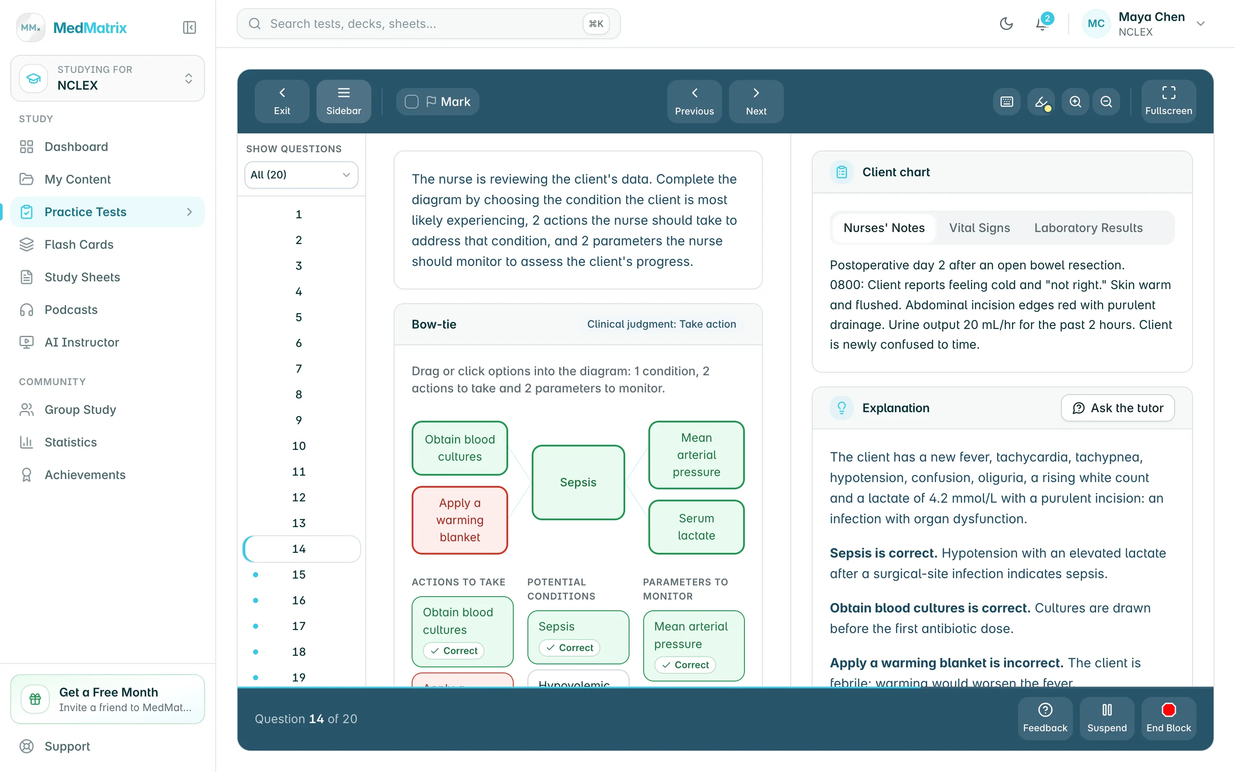This screenshot has width=1235, height=772.
Task: Click Serum lactate diagram box
Action: (x=696, y=527)
